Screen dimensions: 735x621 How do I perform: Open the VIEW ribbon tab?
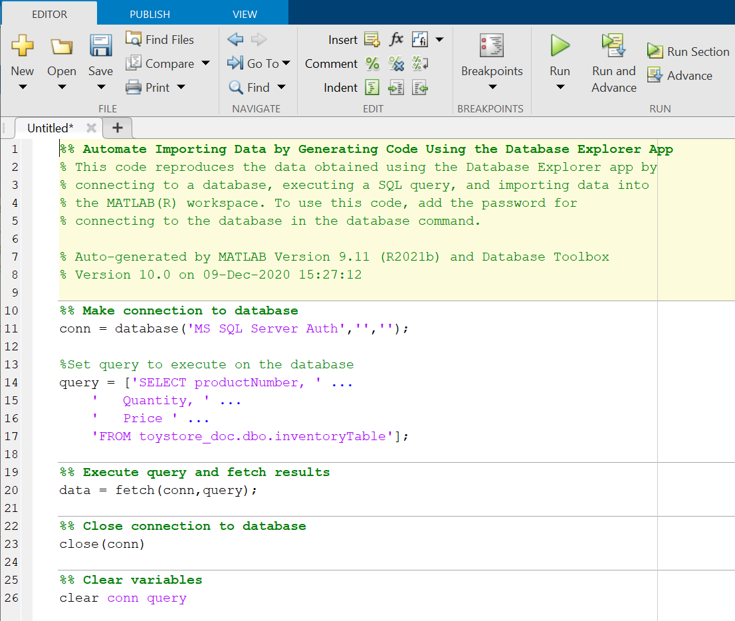point(245,13)
